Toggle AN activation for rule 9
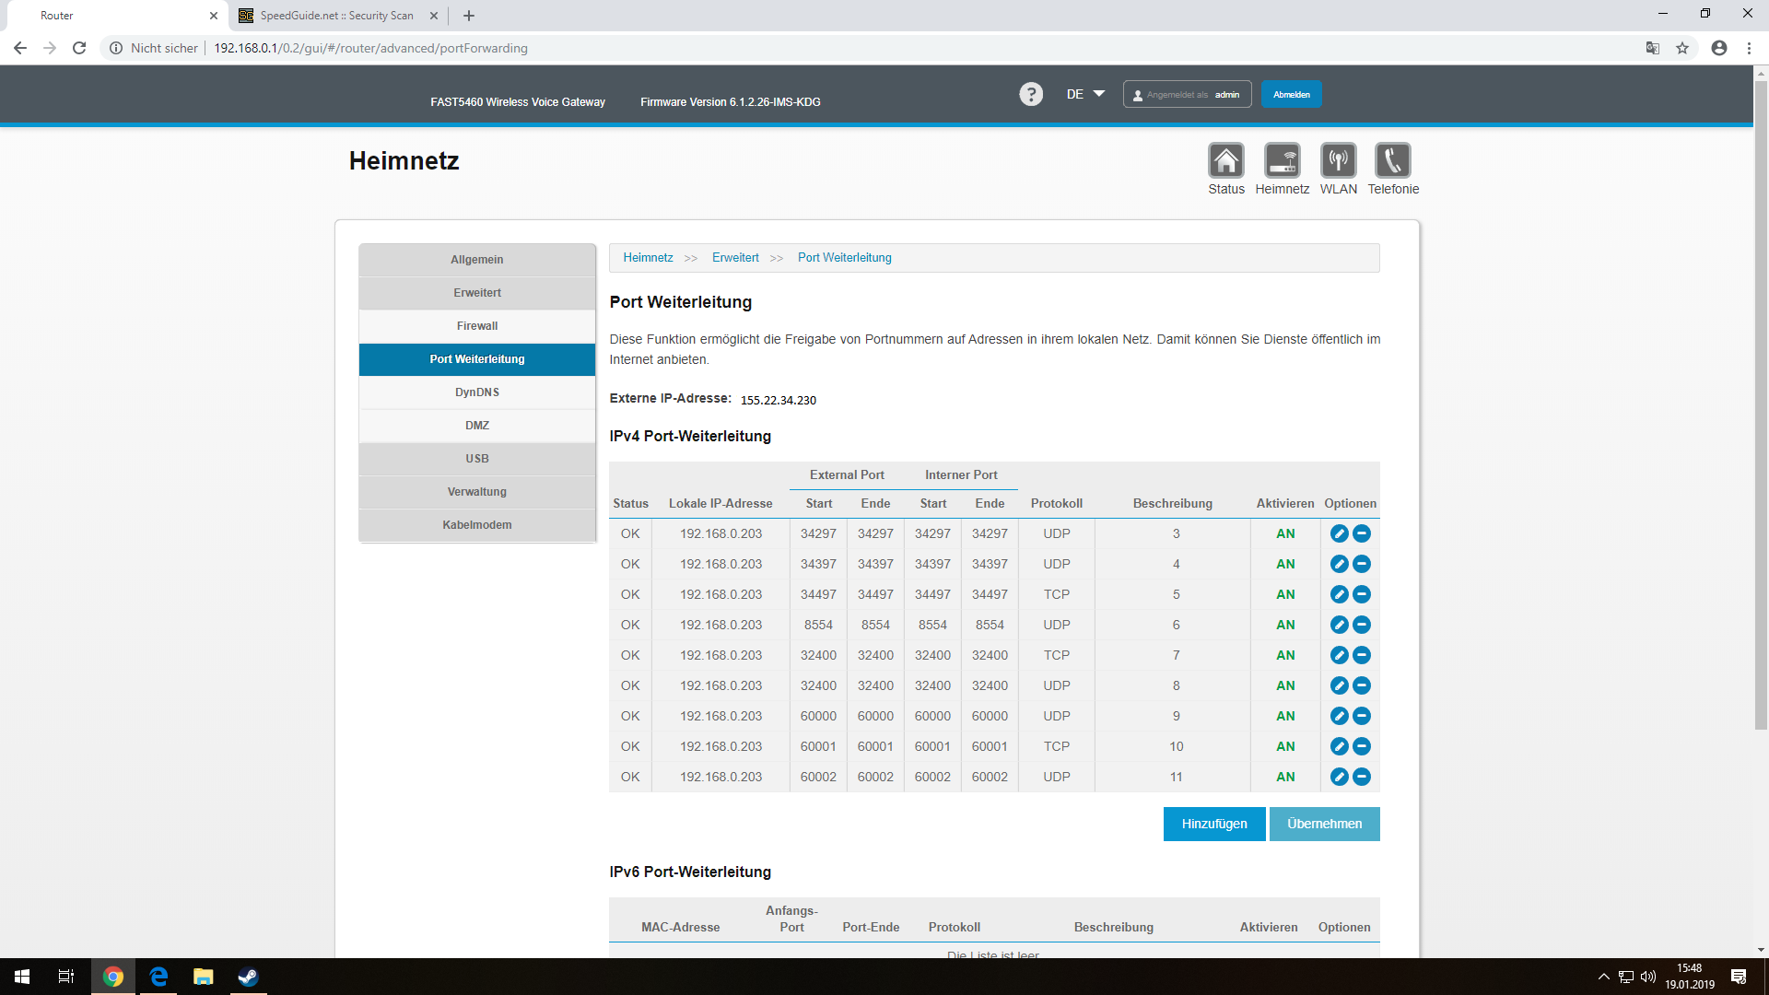Viewport: 1769px width, 995px height. click(x=1285, y=716)
